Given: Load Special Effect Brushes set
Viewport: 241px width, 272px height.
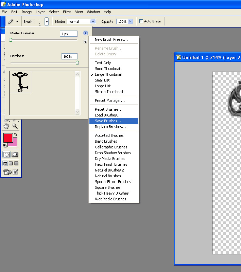Looking at the screenshot, I should (x=114, y=182).
